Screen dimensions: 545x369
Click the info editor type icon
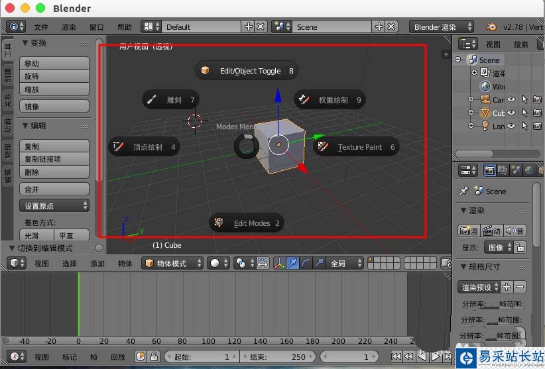pos(17,26)
